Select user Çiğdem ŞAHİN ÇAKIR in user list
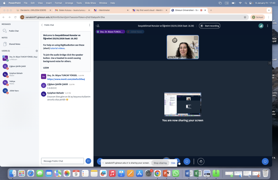Screen dimensions: 278x180 pos(17,66)
